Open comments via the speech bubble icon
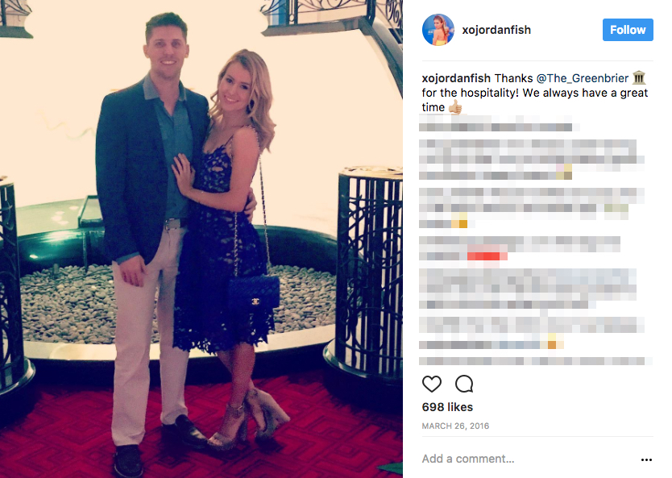 [464, 384]
